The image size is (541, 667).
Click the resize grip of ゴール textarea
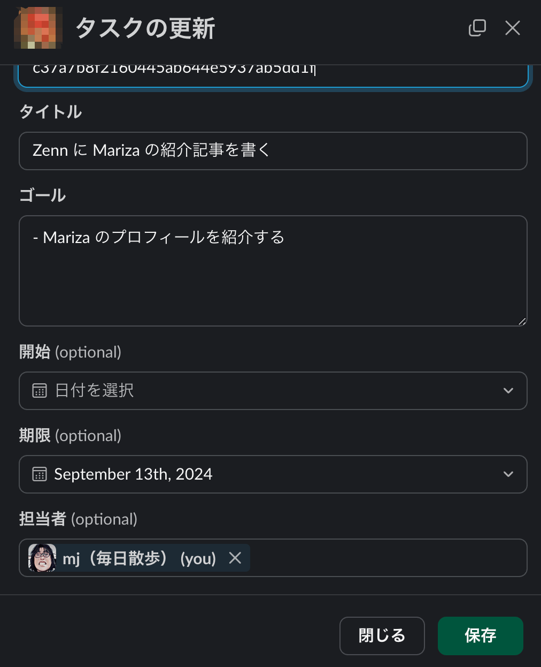point(522,321)
